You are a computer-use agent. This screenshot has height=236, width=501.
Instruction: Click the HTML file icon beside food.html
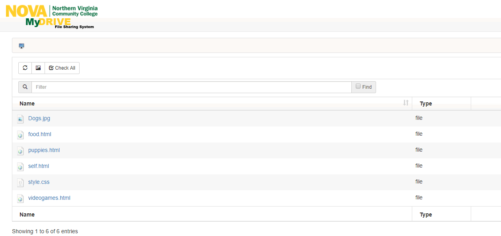[x=20, y=135]
